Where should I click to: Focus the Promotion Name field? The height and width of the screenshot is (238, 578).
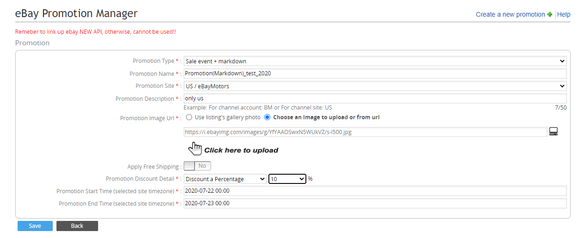click(x=375, y=73)
